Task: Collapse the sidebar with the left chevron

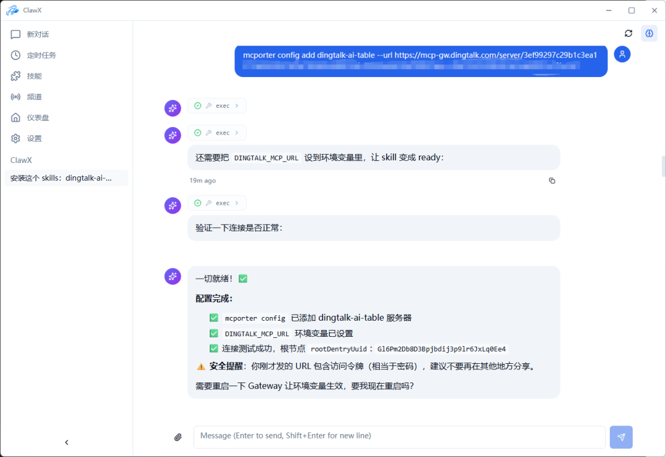Action: [x=67, y=443]
